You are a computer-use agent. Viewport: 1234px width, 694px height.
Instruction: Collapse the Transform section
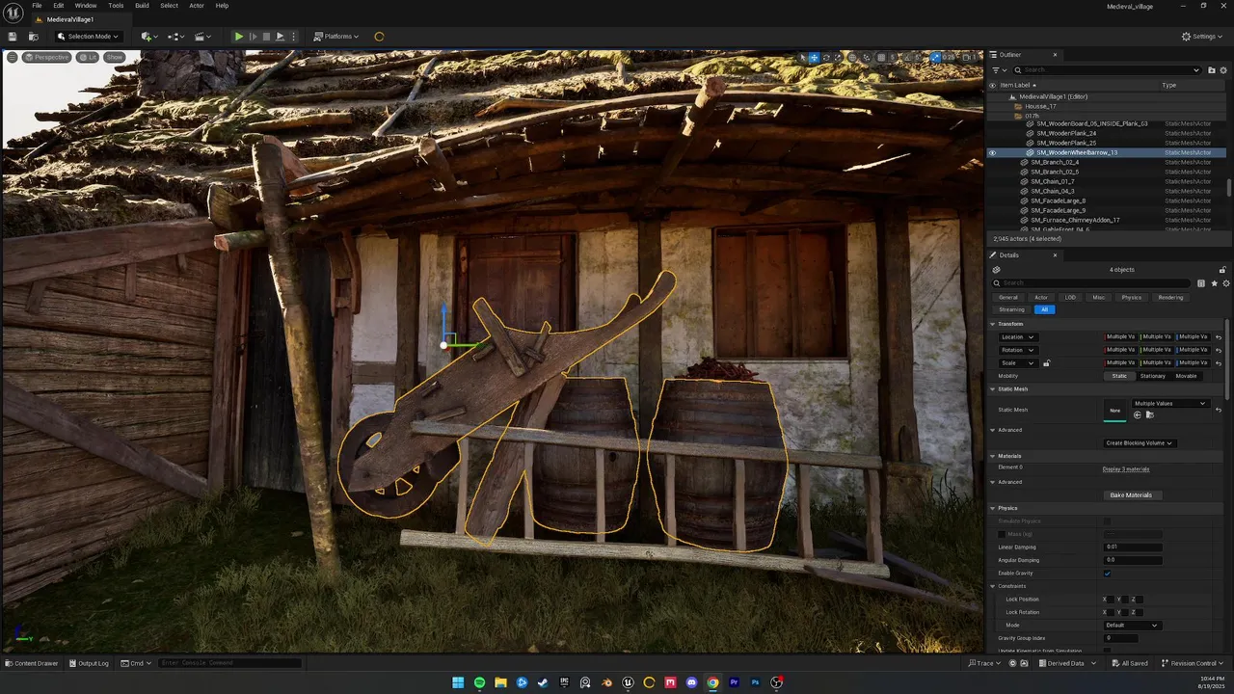993,324
